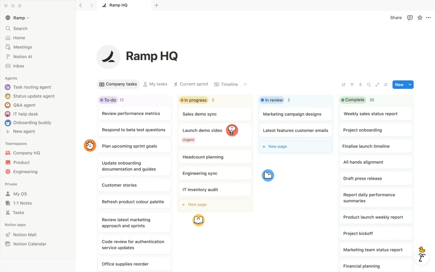
Task: Open a new tab with plus
Action: point(156,5)
